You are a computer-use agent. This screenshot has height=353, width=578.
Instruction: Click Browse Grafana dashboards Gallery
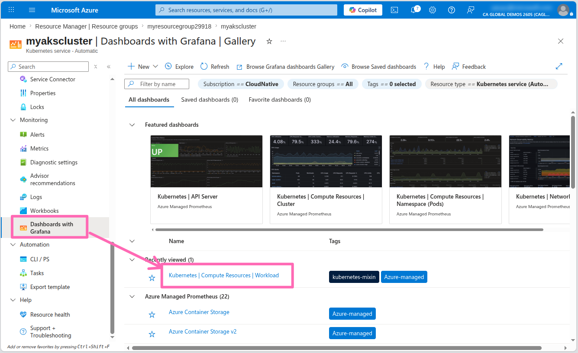[285, 67]
